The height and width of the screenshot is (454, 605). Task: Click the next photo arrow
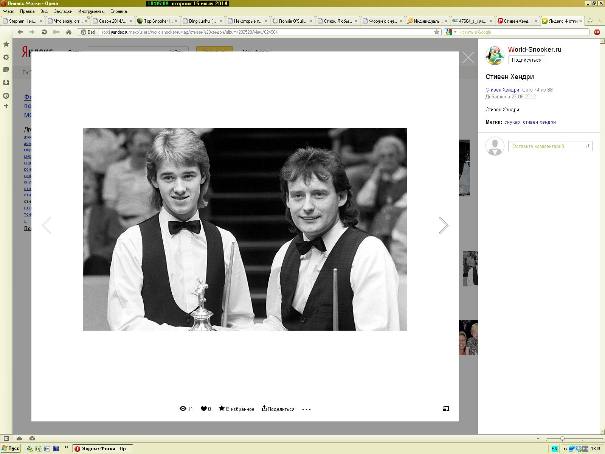(443, 225)
